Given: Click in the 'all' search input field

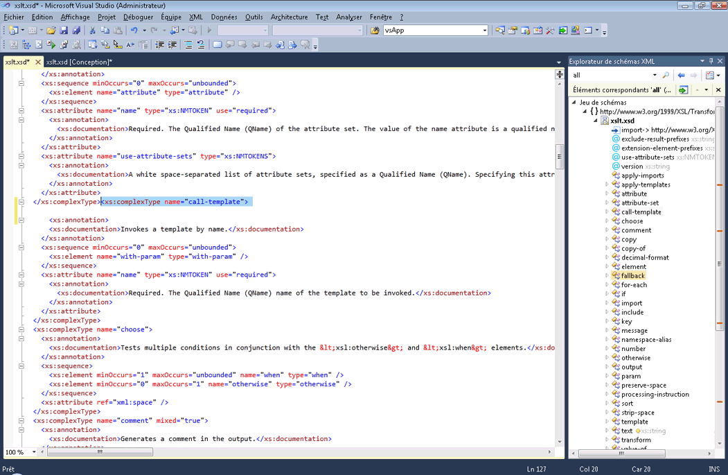Looking at the screenshot, I should click(610, 76).
